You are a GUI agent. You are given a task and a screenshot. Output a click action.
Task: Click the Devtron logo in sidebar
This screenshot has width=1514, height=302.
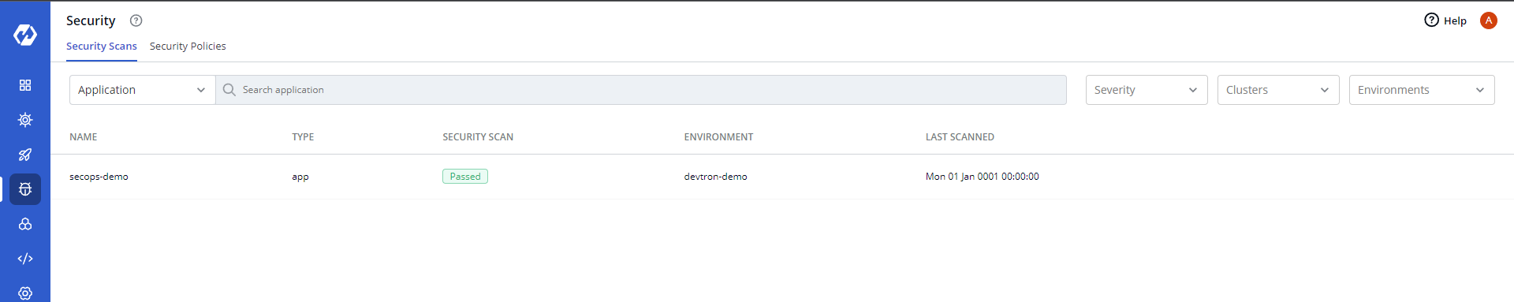point(25,35)
